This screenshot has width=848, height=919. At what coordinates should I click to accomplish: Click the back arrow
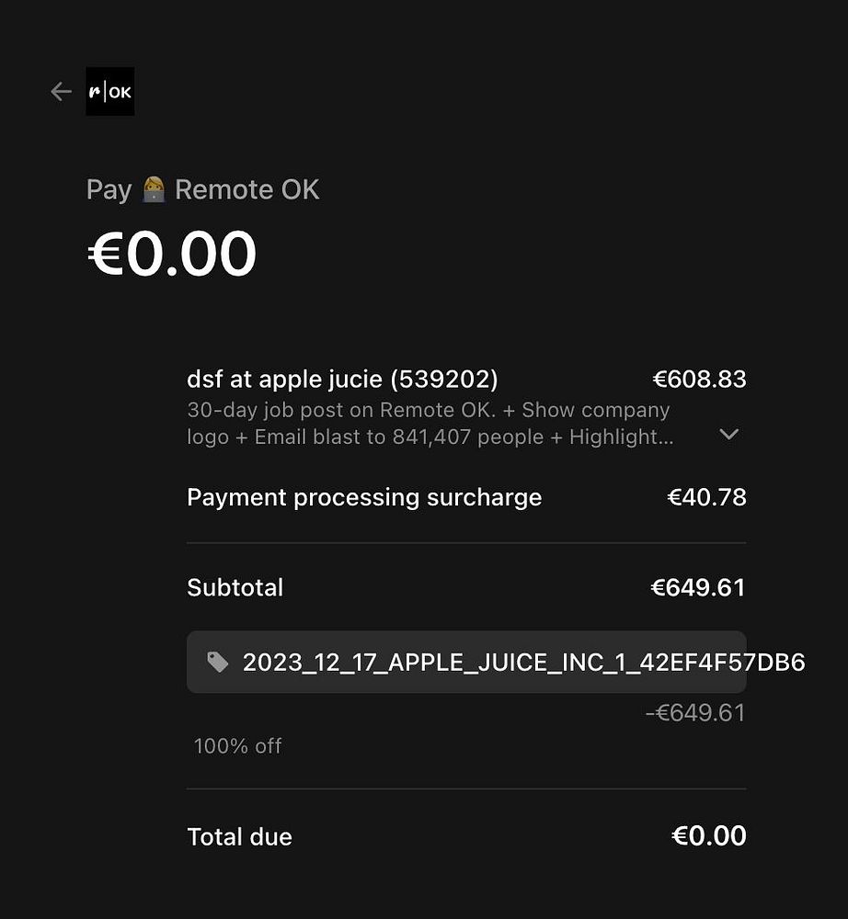[x=61, y=91]
